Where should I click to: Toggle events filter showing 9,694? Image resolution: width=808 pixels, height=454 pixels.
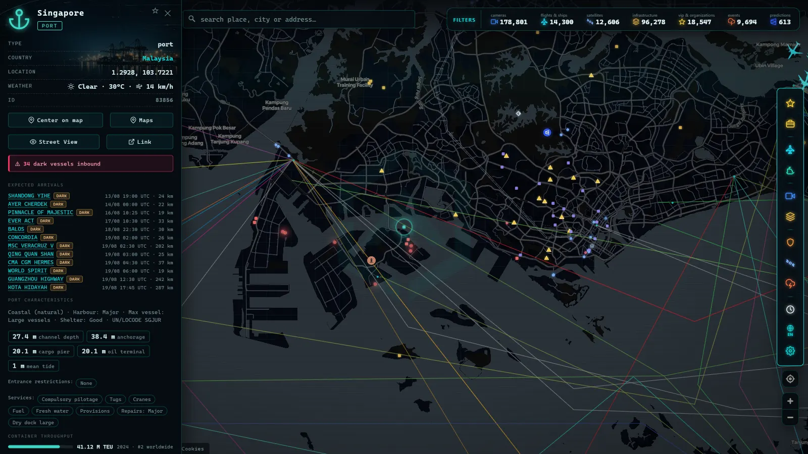click(x=742, y=20)
